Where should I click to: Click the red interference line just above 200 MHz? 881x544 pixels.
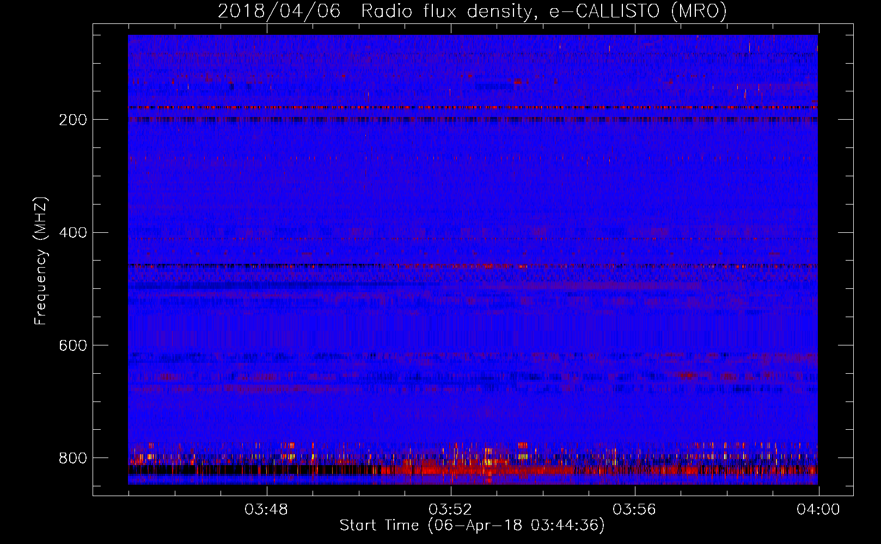pyautogui.click(x=473, y=108)
